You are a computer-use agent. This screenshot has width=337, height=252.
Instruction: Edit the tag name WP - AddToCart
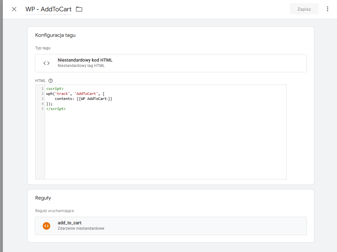click(48, 9)
